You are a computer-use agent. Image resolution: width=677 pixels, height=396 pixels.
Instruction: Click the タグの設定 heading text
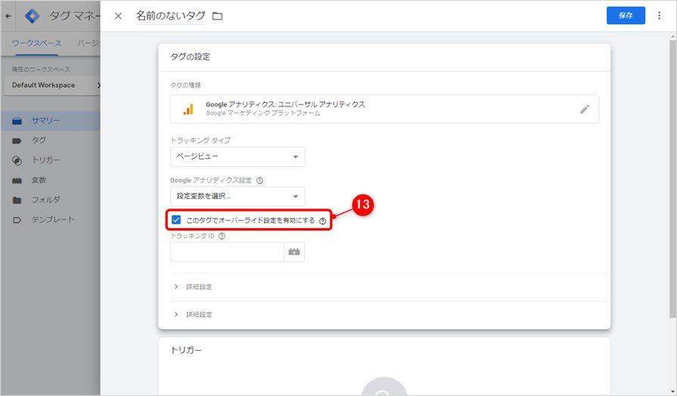click(190, 57)
